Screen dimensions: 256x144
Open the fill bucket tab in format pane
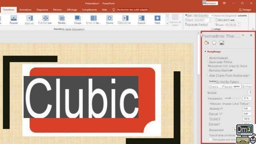coord(206,43)
